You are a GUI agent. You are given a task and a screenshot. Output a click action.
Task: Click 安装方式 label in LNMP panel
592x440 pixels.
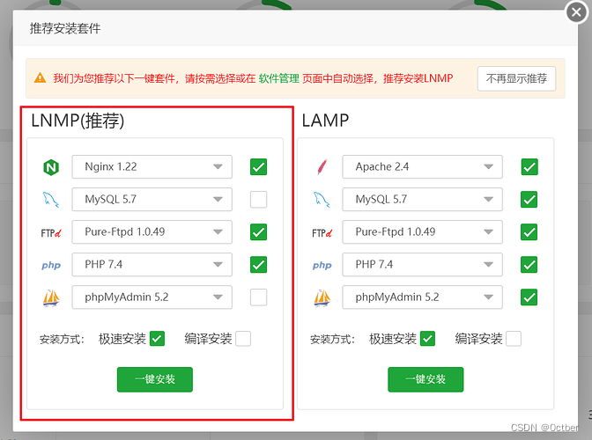(x=62, y=340)
